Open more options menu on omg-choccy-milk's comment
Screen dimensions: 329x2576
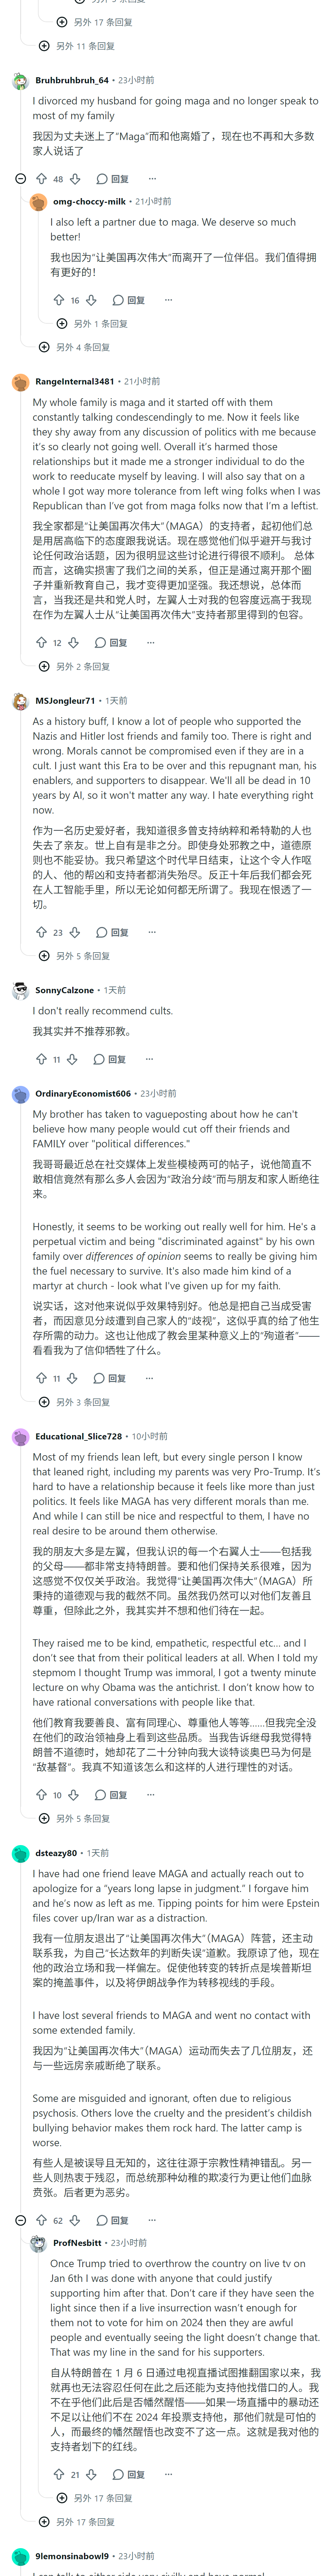tap(168, 300)
